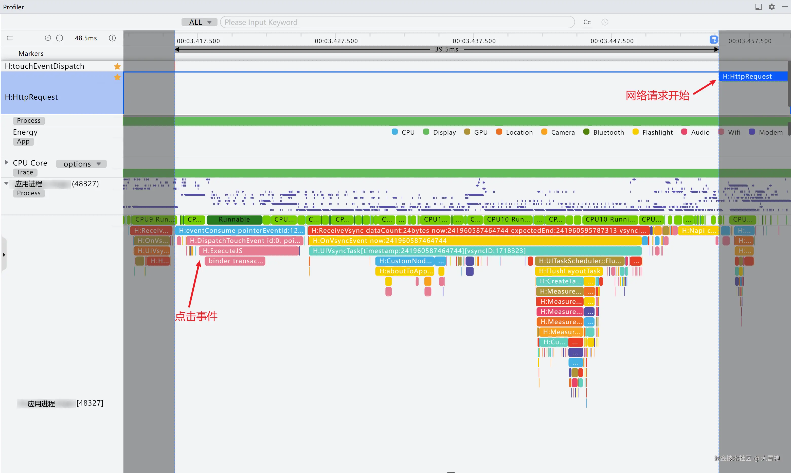Zoom in with the plus icon
The image size is (791, 473).
[112, 38]
